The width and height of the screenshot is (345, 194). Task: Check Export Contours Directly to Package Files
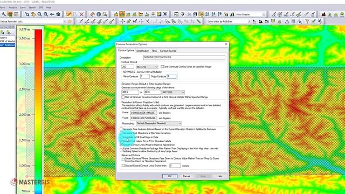[x=121, y=150]
